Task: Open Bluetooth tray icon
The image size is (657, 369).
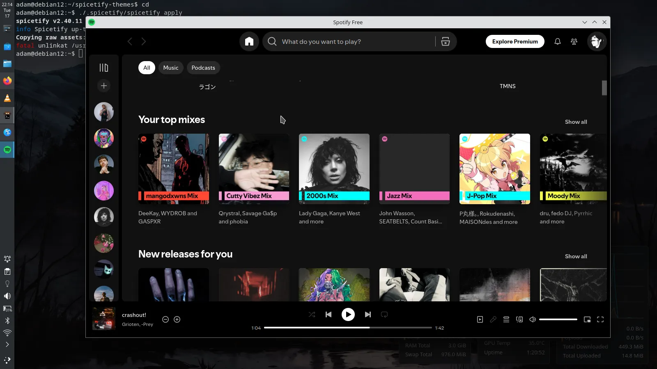Action: pos(7,321)
